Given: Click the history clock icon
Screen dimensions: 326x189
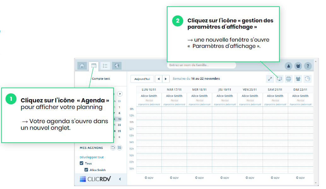Looking at the screenshot, I should (x=307, y=79).
